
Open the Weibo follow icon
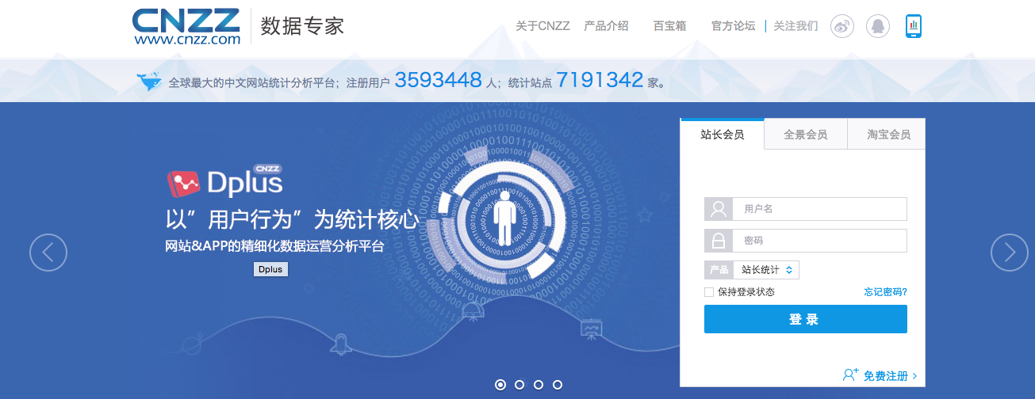[x=842, y=26]
